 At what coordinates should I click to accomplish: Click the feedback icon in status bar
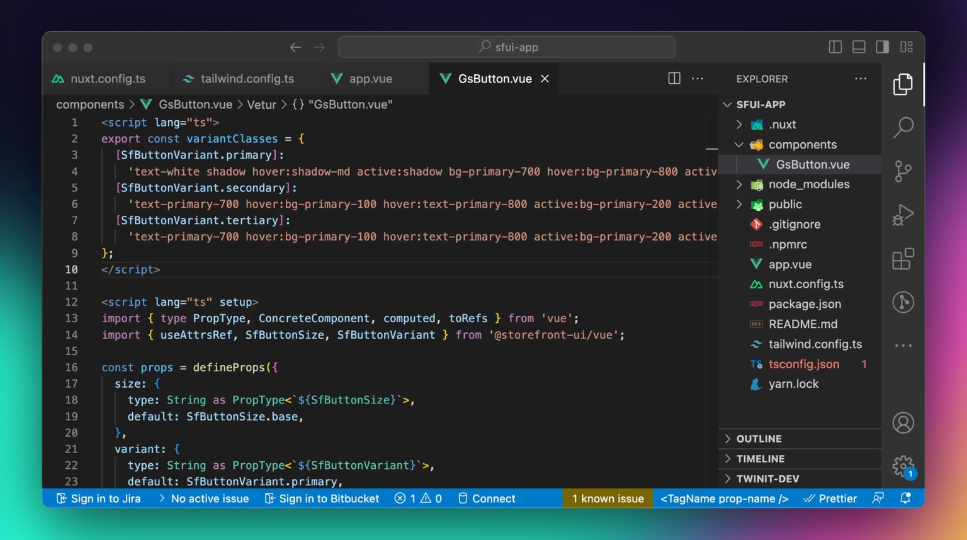[x=878, y=498]
